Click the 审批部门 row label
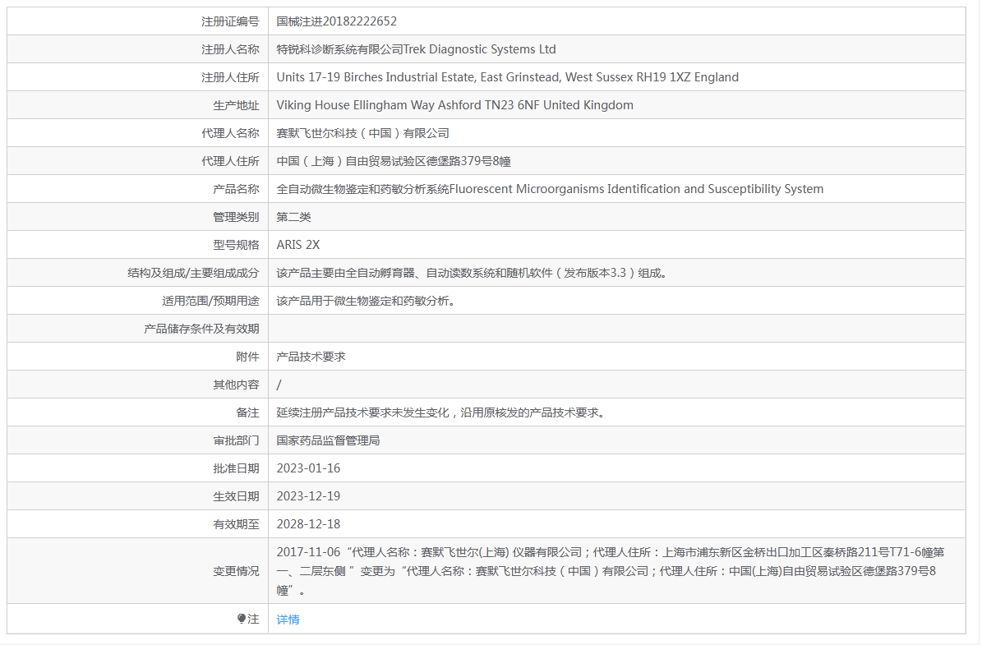Screen dimensions: 982x645 pyautogui.click(x=236, y=440)
